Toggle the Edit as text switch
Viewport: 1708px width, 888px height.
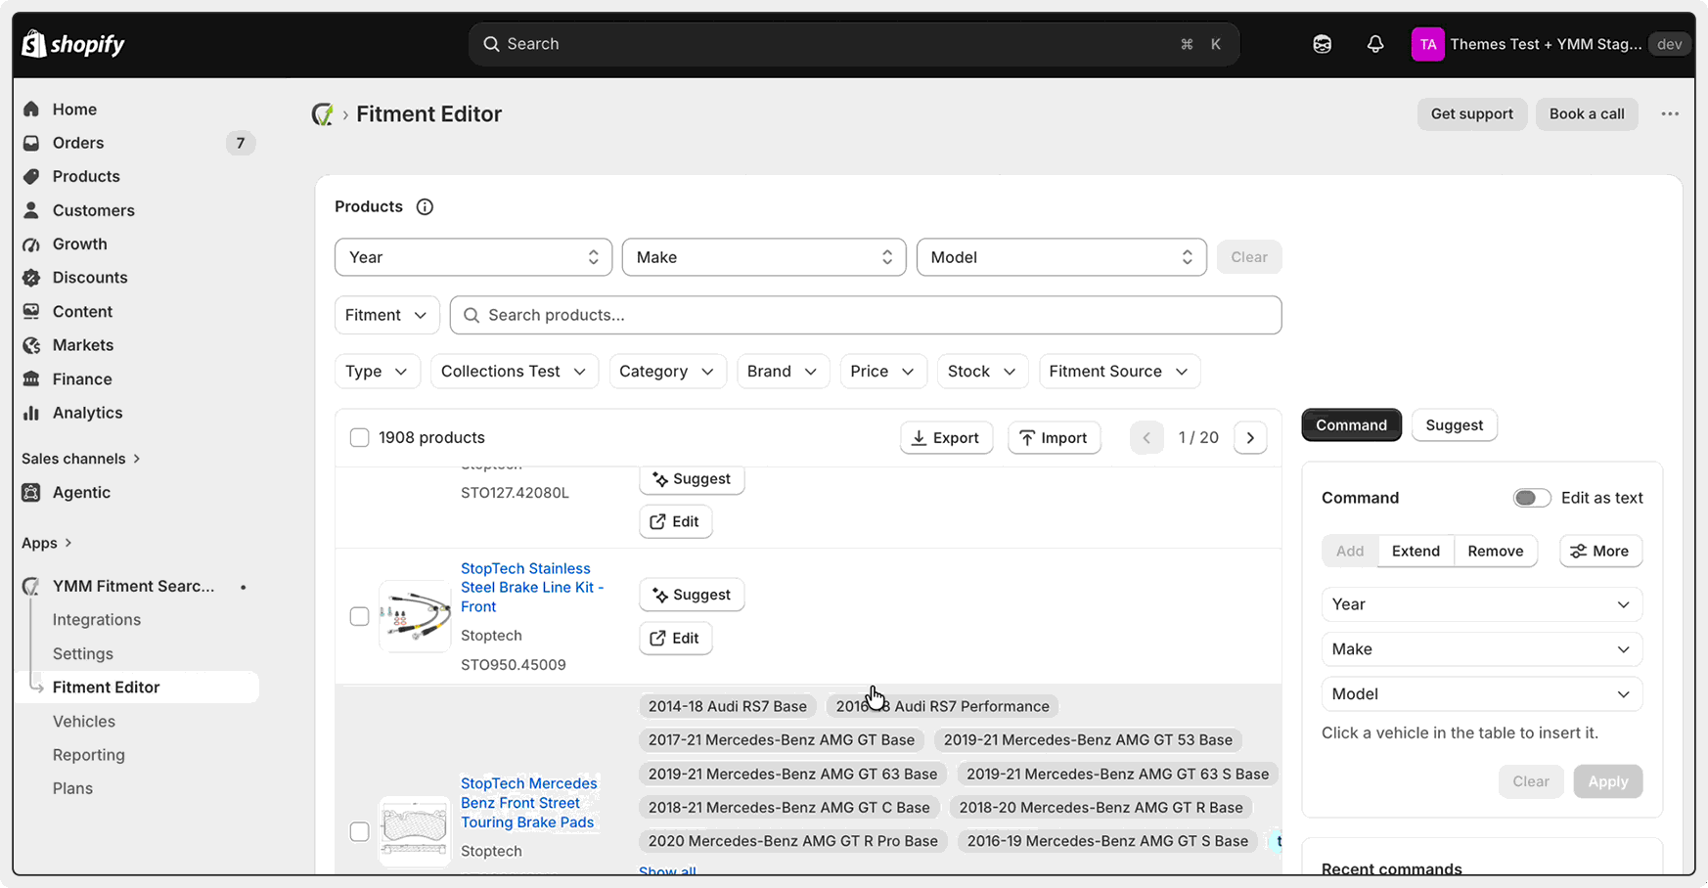pos(1532,498)
